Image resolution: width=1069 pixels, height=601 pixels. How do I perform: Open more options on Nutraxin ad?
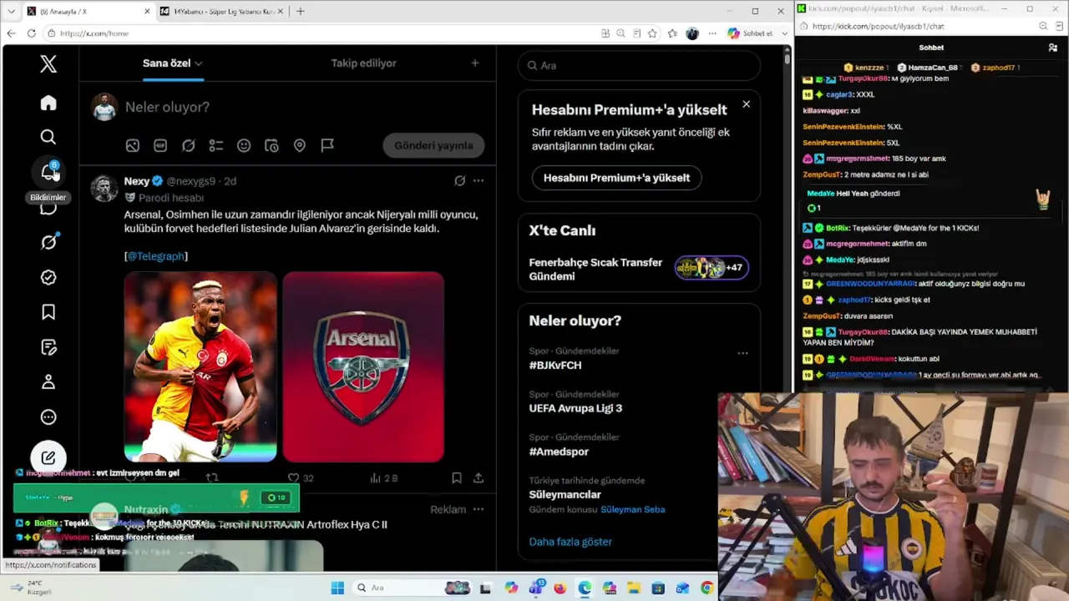click(x=479, y=509)
